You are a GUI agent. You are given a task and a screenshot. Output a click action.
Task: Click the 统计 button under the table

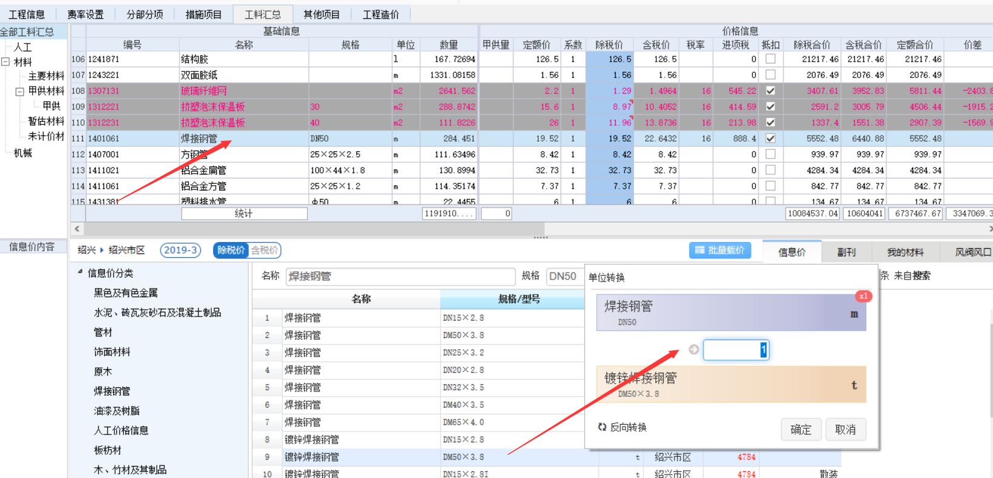(x=244, y=214)
